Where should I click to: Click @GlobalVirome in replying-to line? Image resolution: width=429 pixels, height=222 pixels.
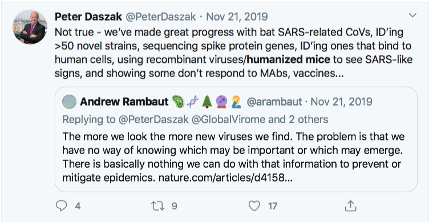coord(228,119)
